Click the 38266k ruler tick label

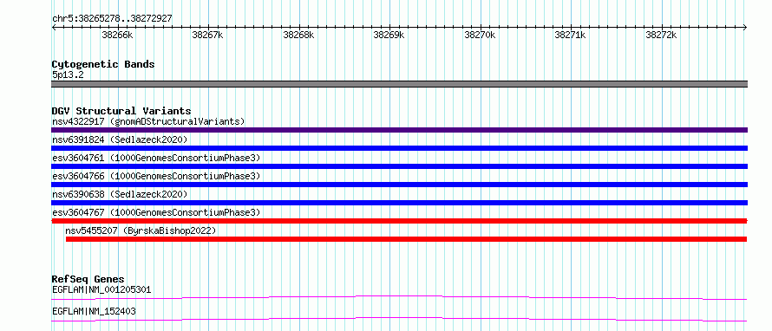117,36
